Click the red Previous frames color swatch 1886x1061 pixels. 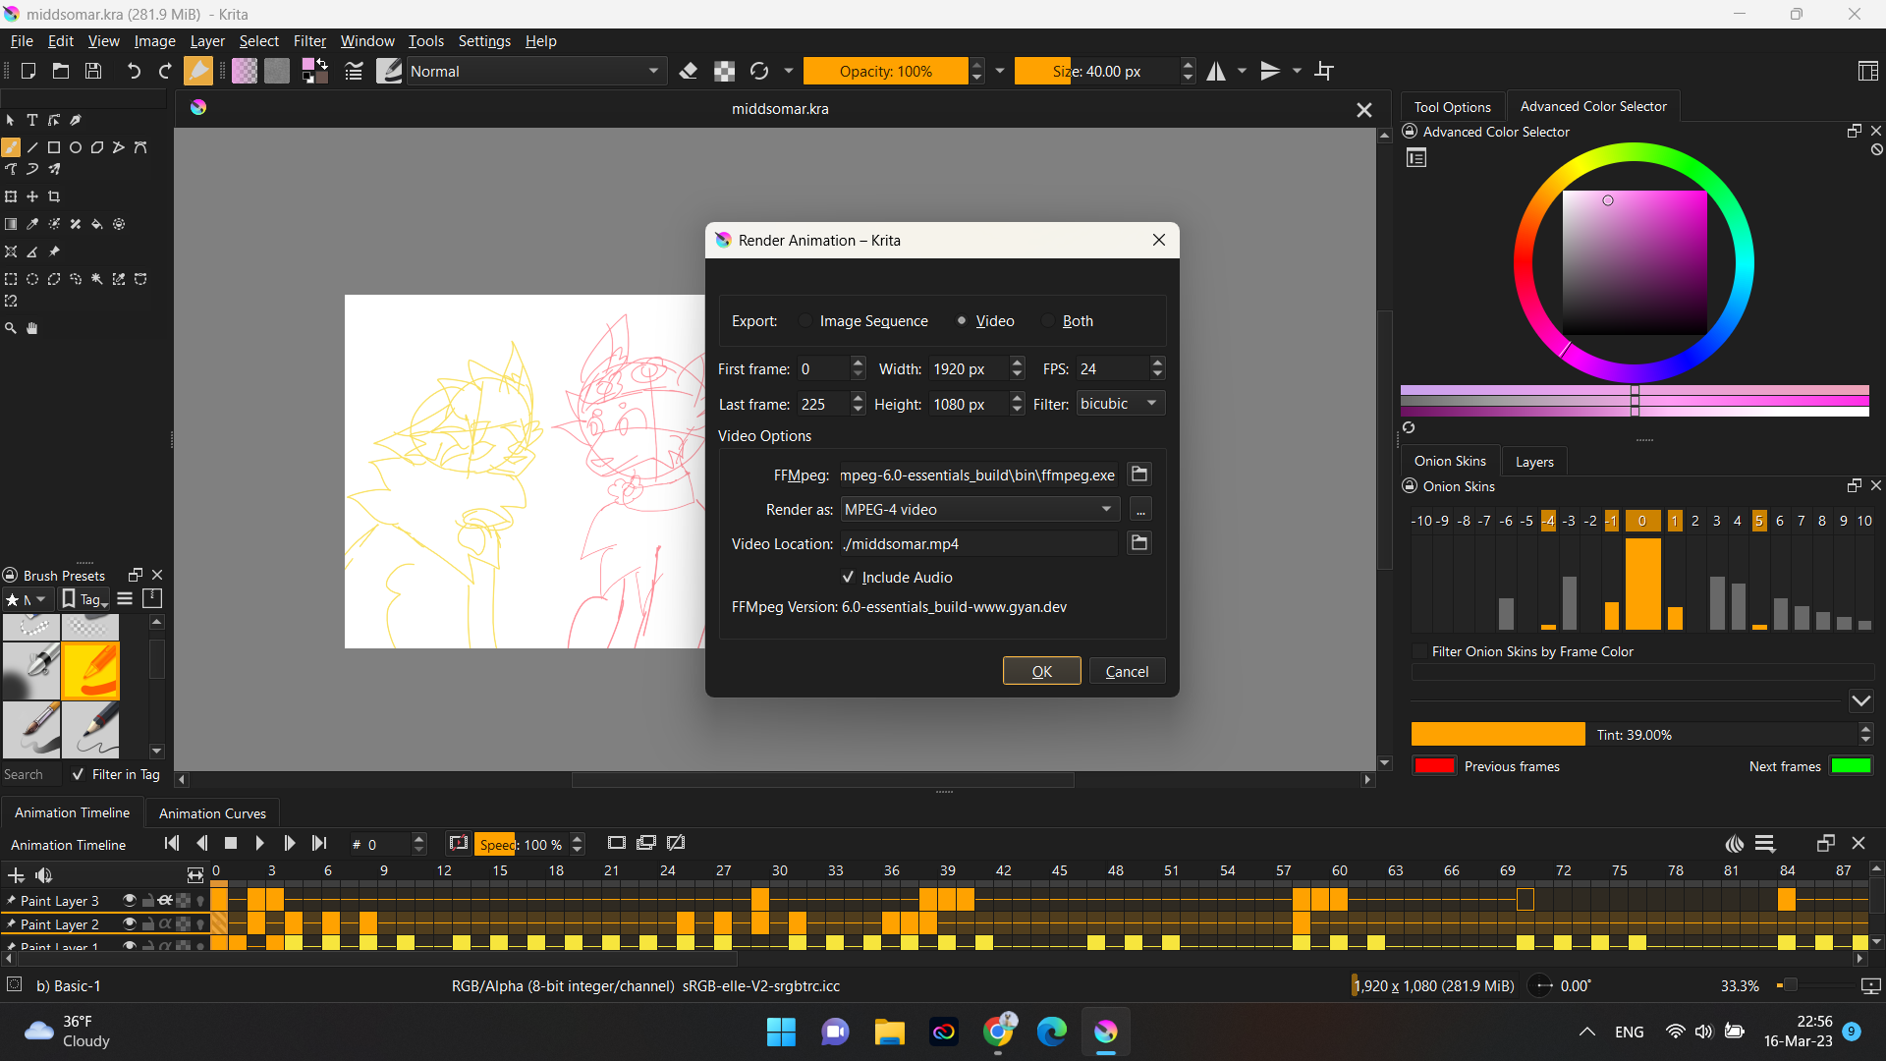coord(1434,766)
